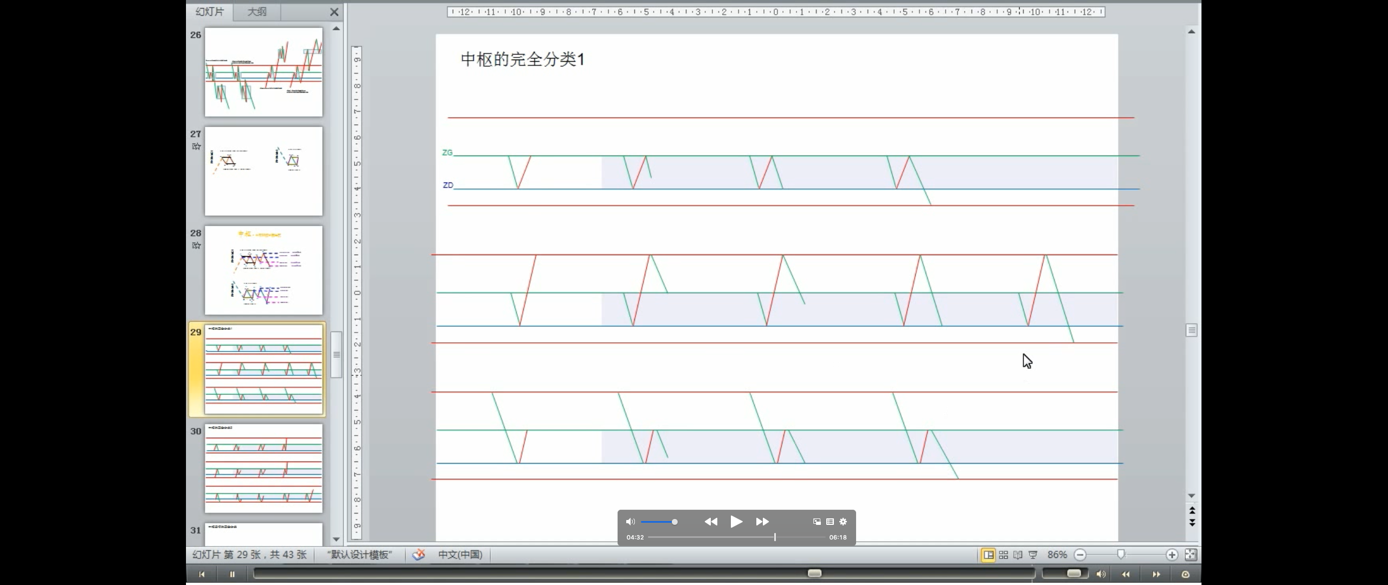1388x585 pixels.
Task: Mute floating video player volume icon
Action: 630,522
